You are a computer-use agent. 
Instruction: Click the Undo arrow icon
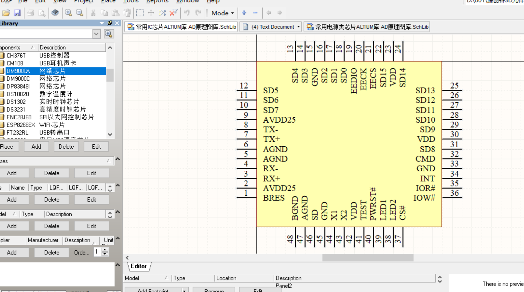click(187, 13)
